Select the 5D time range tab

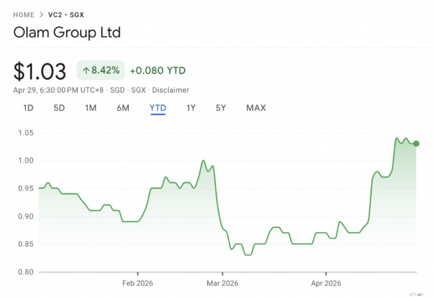[59, 108]
